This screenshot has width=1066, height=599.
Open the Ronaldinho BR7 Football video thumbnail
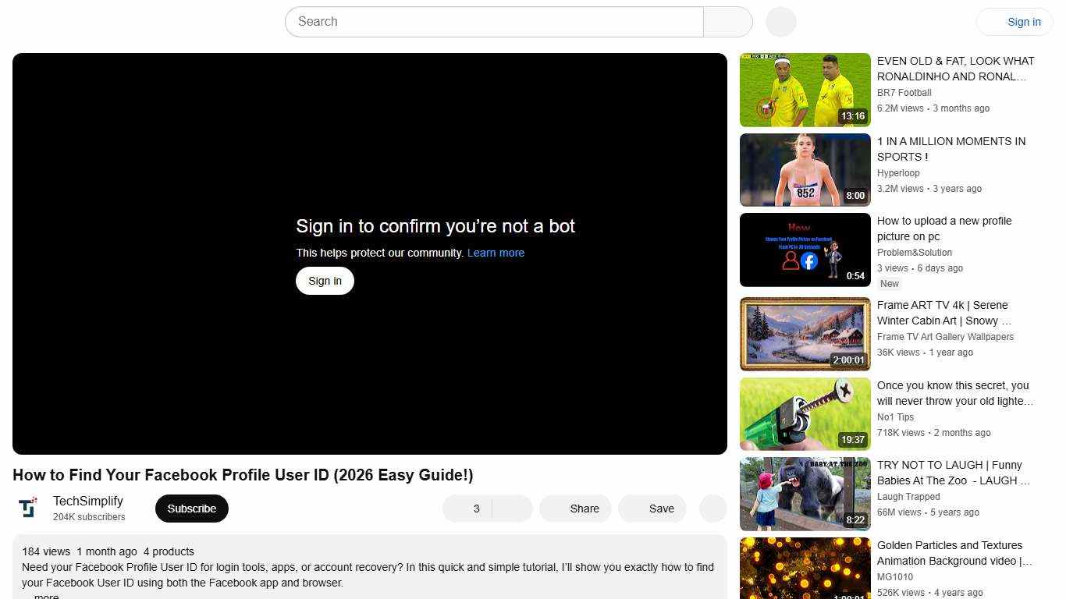pos(805,89)
